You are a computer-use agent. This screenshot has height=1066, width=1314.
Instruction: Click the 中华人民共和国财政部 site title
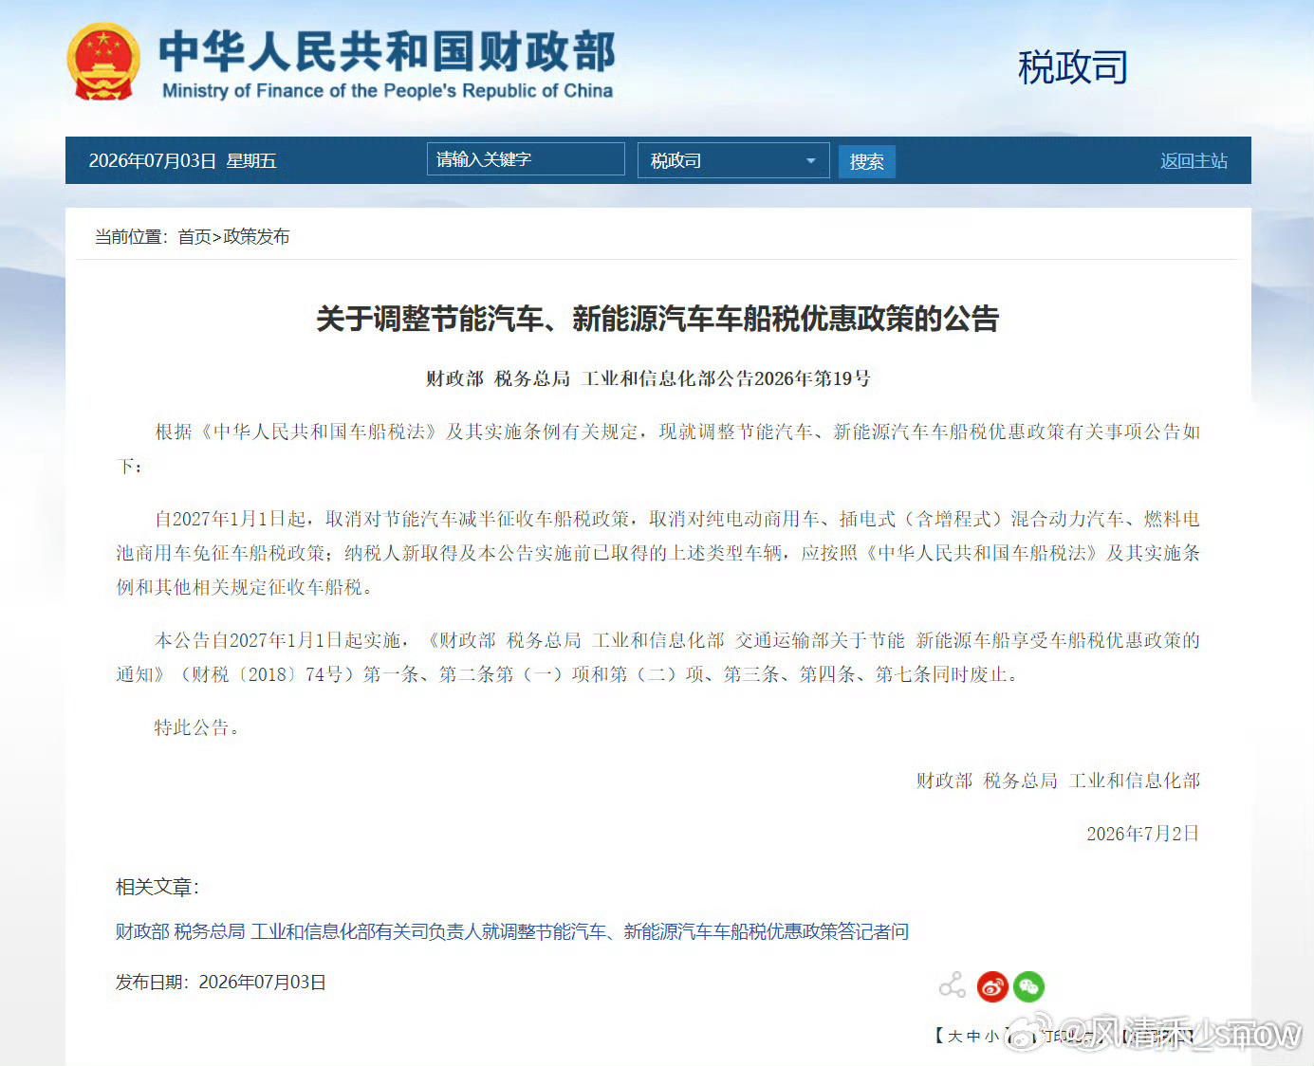click(x=387, y=50)
